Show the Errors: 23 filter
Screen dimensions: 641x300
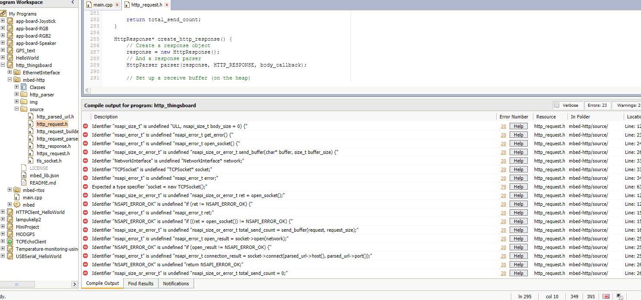click(597, 105)
